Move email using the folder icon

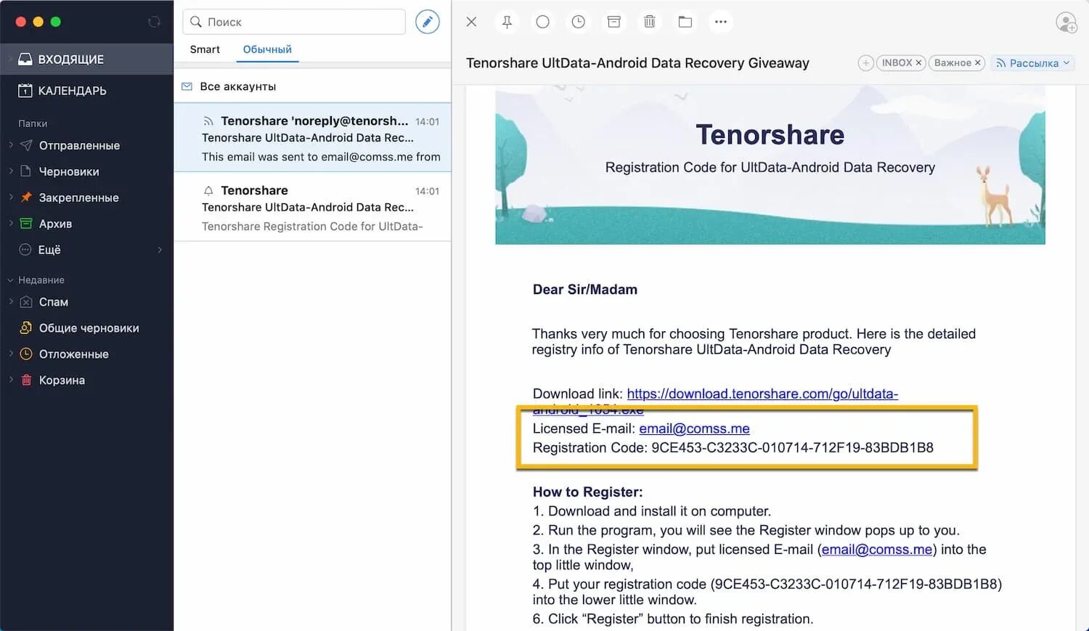click(685, 22)
